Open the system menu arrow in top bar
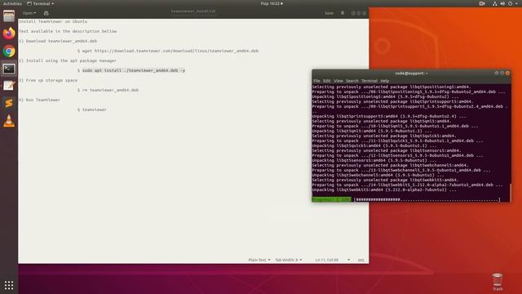 point(516,3)
